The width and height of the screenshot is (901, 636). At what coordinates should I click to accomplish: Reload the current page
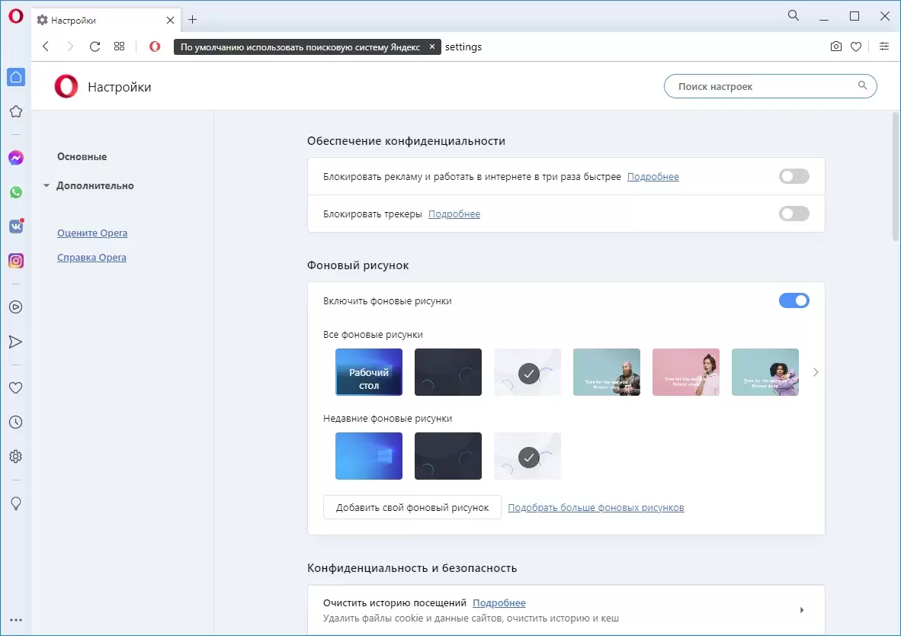[95, 47]
